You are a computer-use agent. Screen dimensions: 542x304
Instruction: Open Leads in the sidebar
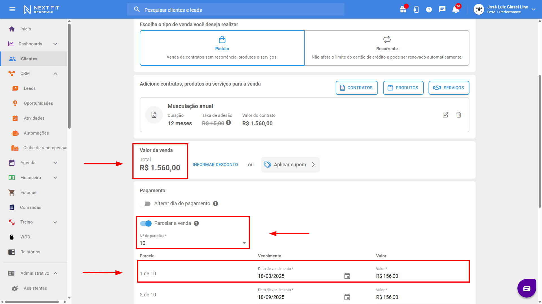[30, 88]
